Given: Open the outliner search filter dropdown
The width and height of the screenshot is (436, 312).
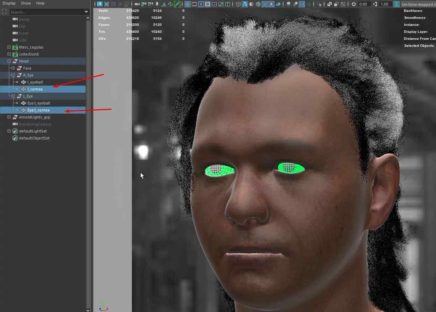Looking at the screenshot, I should point(86,12).
